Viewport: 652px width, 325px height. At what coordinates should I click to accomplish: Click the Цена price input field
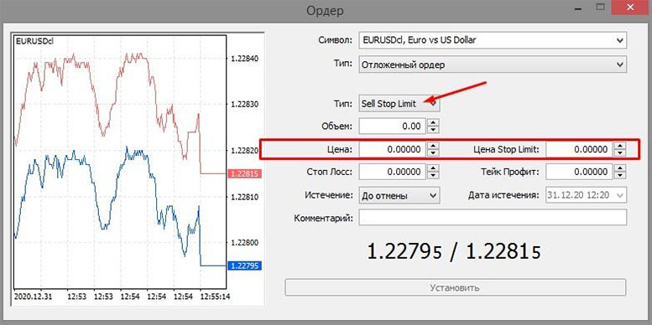(393, 149)
